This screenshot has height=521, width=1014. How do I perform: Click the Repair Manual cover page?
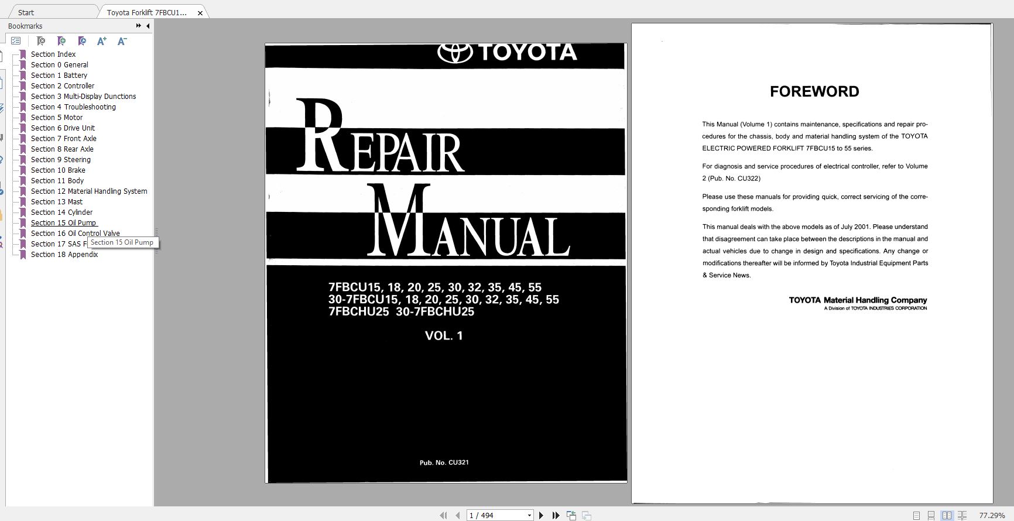pos(446,263)
